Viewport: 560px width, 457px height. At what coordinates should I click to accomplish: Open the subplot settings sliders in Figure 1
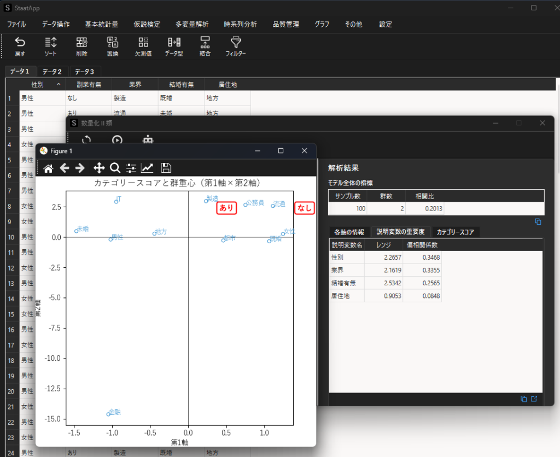coord(131,168)
